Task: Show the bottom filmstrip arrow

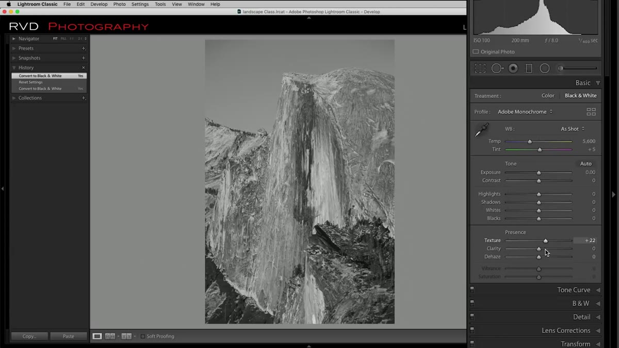Action: [309, 346]
